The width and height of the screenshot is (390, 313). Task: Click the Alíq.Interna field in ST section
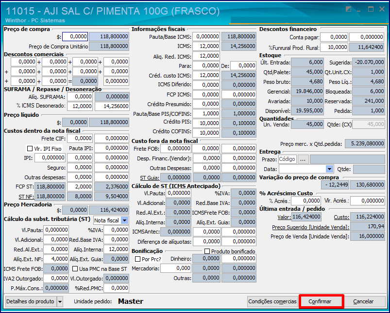pyautogui.click(x=116, y=249)
